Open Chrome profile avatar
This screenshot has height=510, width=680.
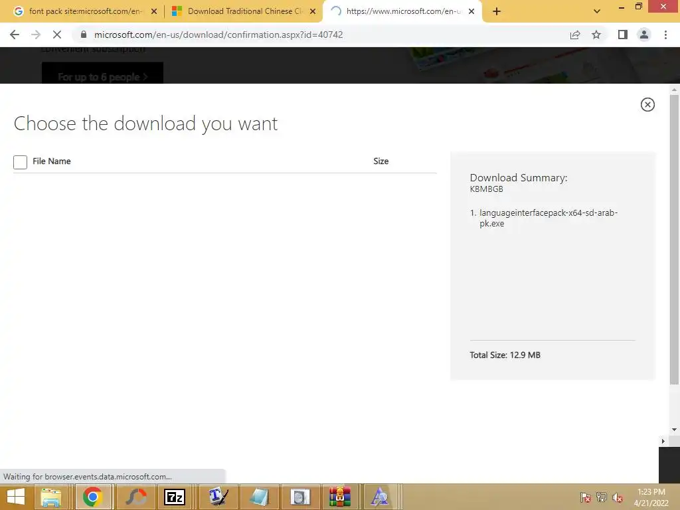pos(644,35)
